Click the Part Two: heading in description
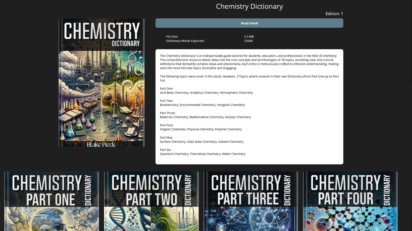This screenshot has width=412, height=231. (x=166, y=101)
